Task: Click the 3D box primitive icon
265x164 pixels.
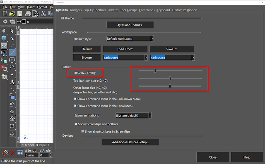Action: click(12, 119)
